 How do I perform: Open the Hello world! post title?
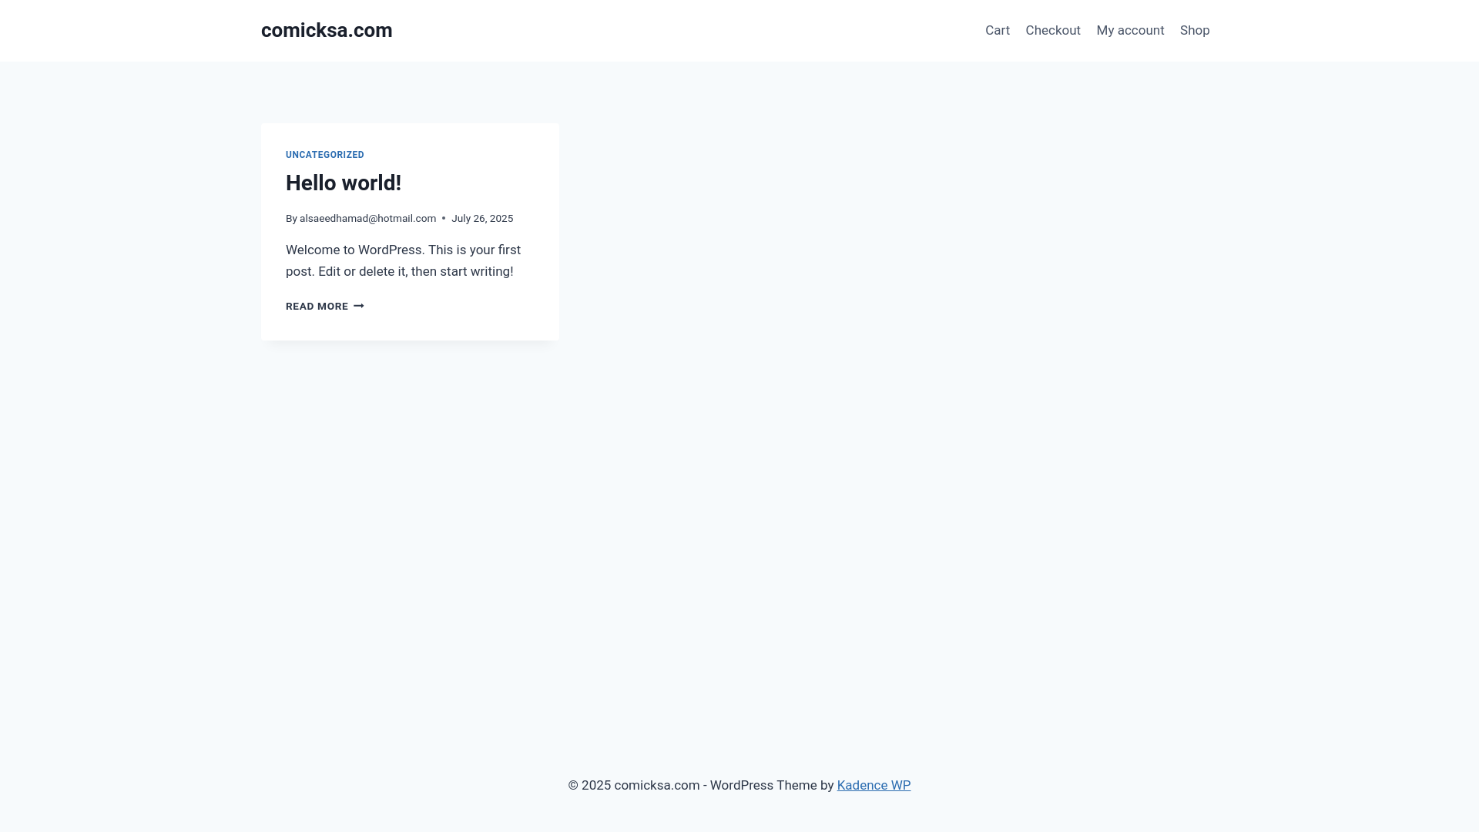coord(344,183)
